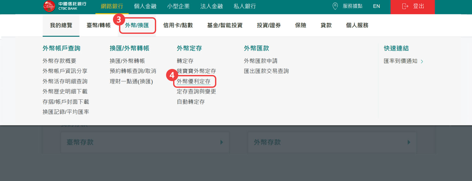
Task: Select the 外幣/換匯 menu tab
Action: click(137, 25)
